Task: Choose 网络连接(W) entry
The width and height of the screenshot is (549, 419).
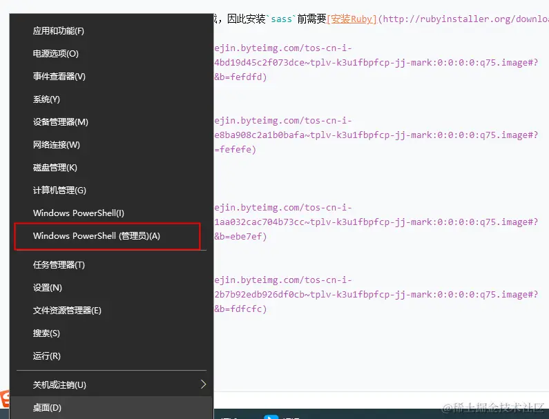Action: [x=111, y=145]
